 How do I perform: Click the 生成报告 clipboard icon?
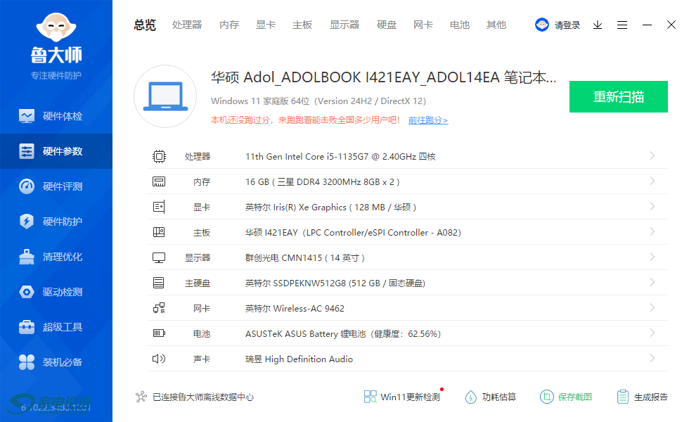(x=623, y=397)
